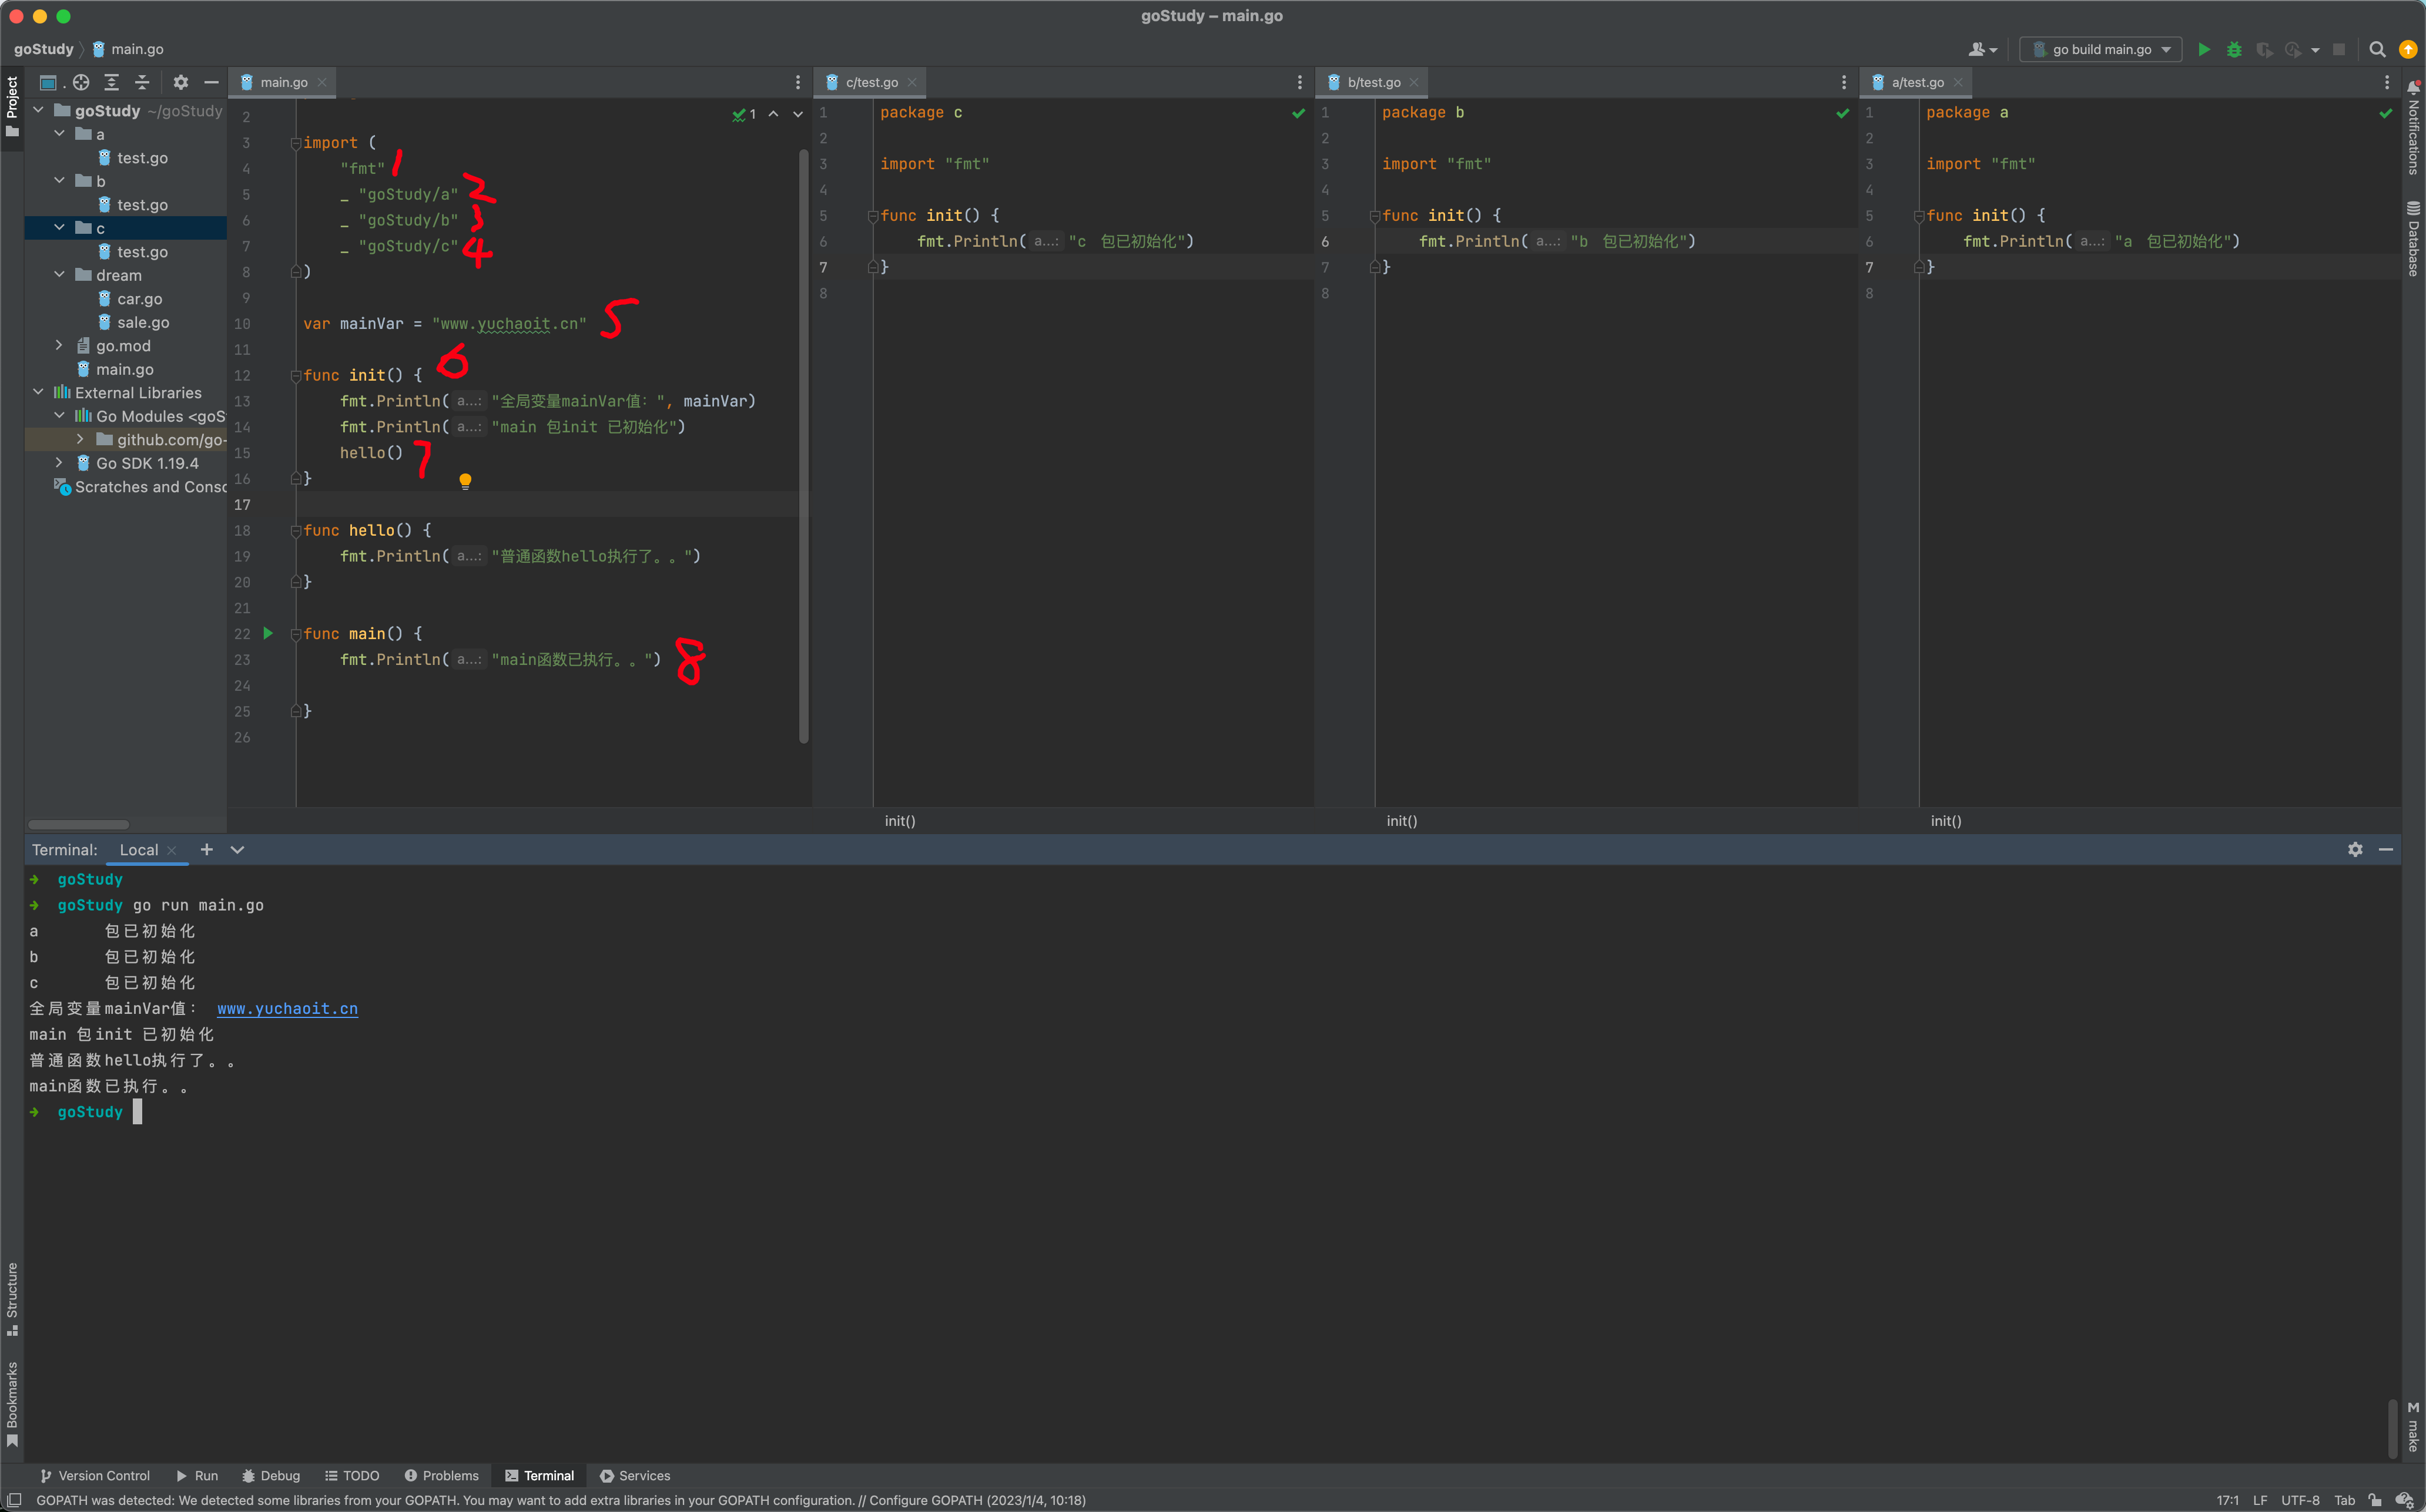Collapse the dream folder in Project tree
2426x1512 pixels.
point(59,275)
